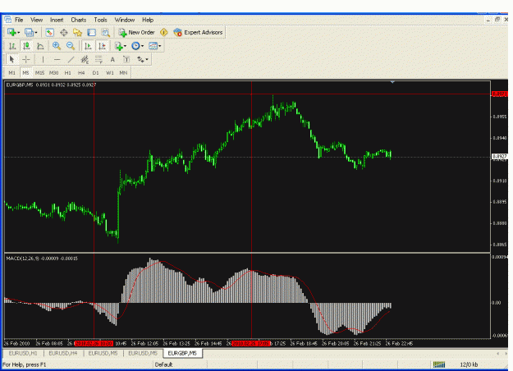
Task: Select the Cursor arrow tool
Action: 12,60
